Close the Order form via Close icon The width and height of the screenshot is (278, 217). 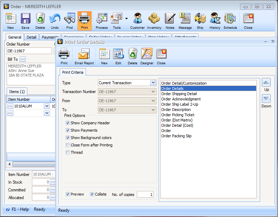(248, 21)
